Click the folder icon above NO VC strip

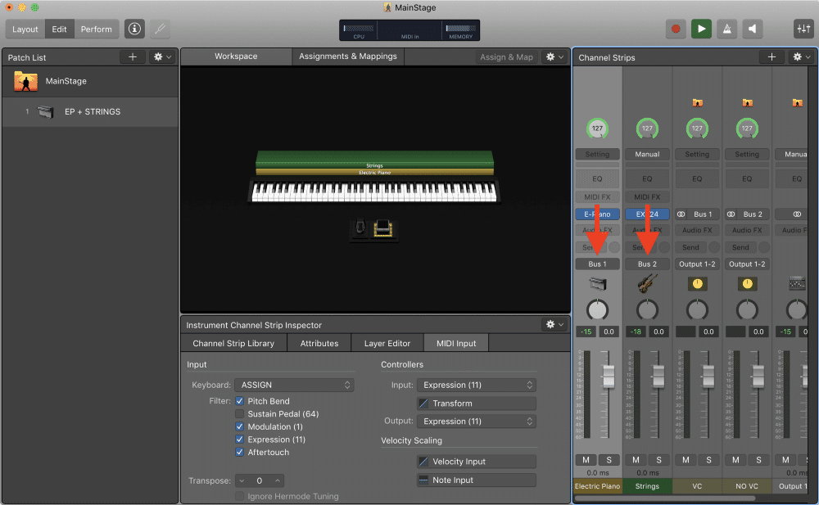point(748,102)
